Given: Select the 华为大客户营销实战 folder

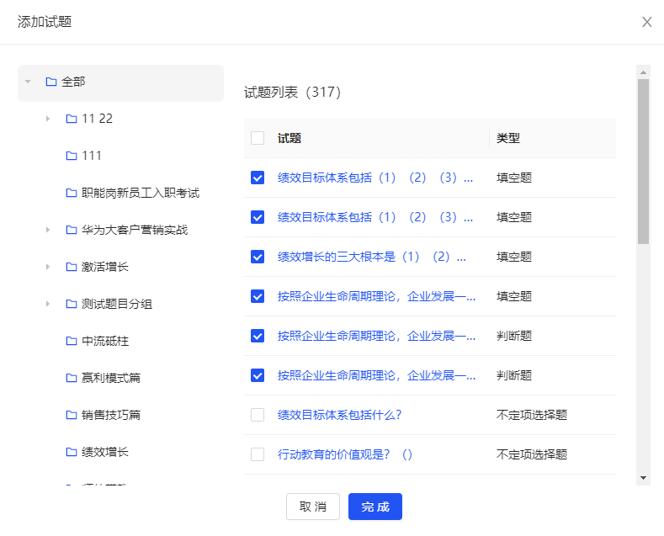Looking at the screenshot, I should click(x=135, y=230).
